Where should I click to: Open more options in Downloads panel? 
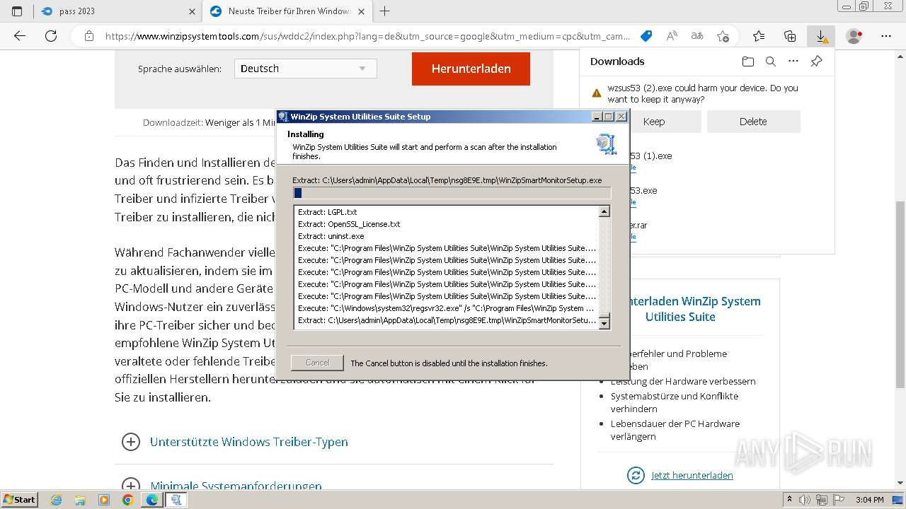[793, 62]
